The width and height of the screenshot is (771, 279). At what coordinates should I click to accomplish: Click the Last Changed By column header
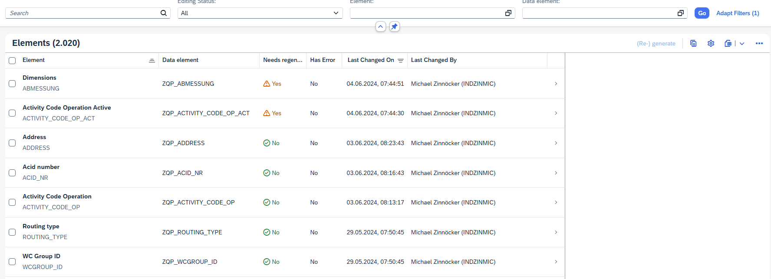(x=477, y=60)
